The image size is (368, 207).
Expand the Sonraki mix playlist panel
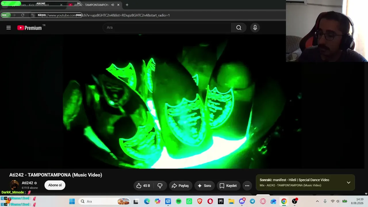click(348, 183)
